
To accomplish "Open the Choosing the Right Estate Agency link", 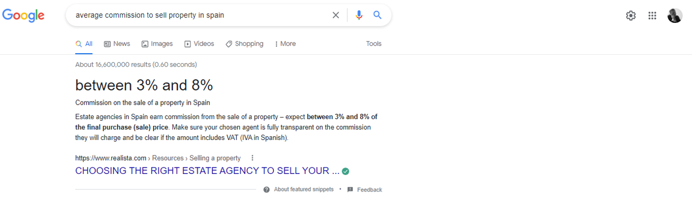I will (207, 171).
